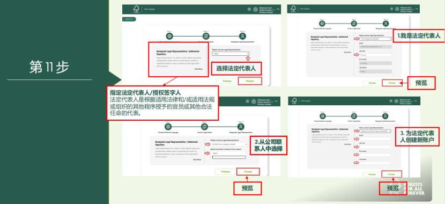Click Previous button in top-left screenshot
Image resolution: width=445 pixels, height=204 pixels.
[227, 81]
